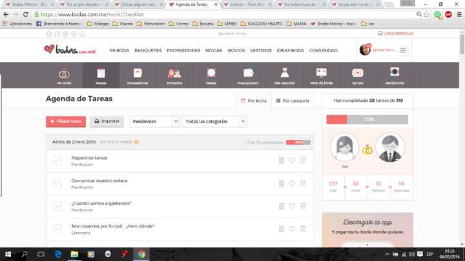Click the Añadir tarea button
The width and height of the screenshot is (465, 261).
66,121
